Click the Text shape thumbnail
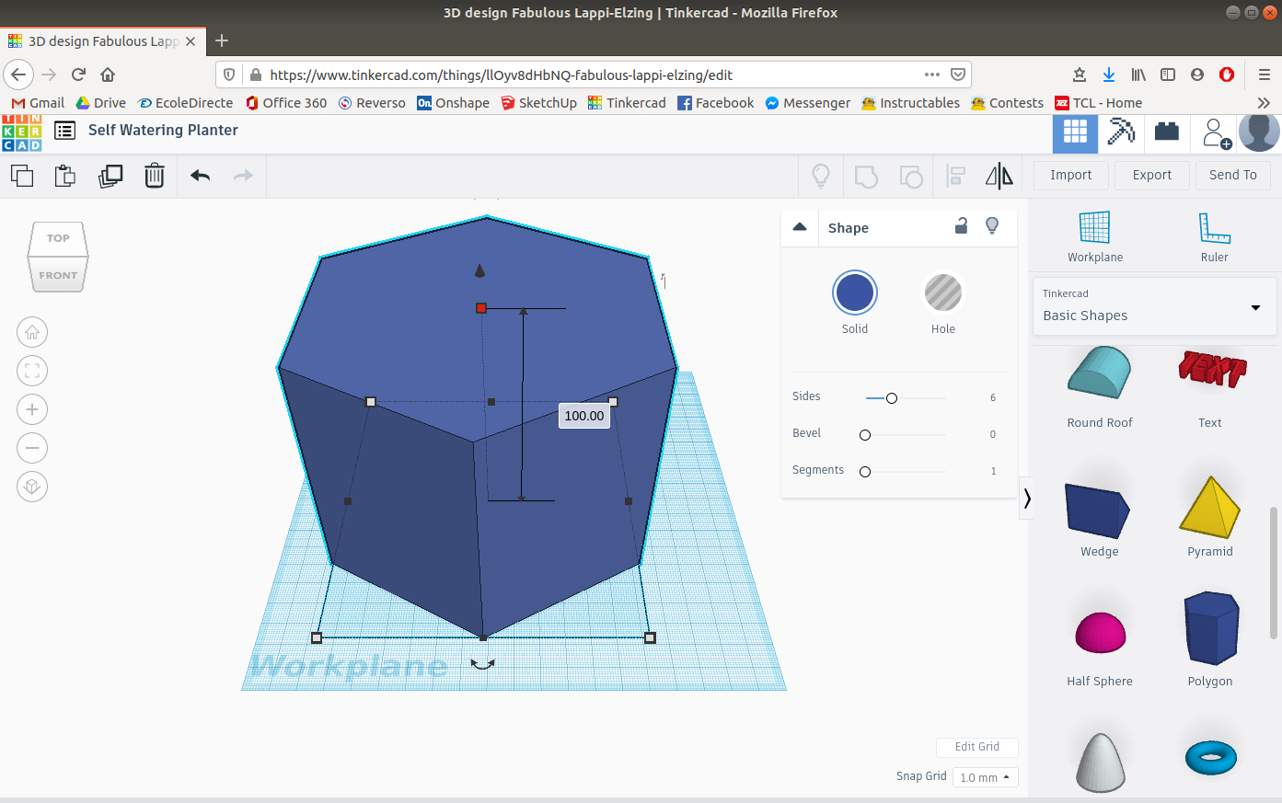1282x803 pixels. pos(1212,369)
